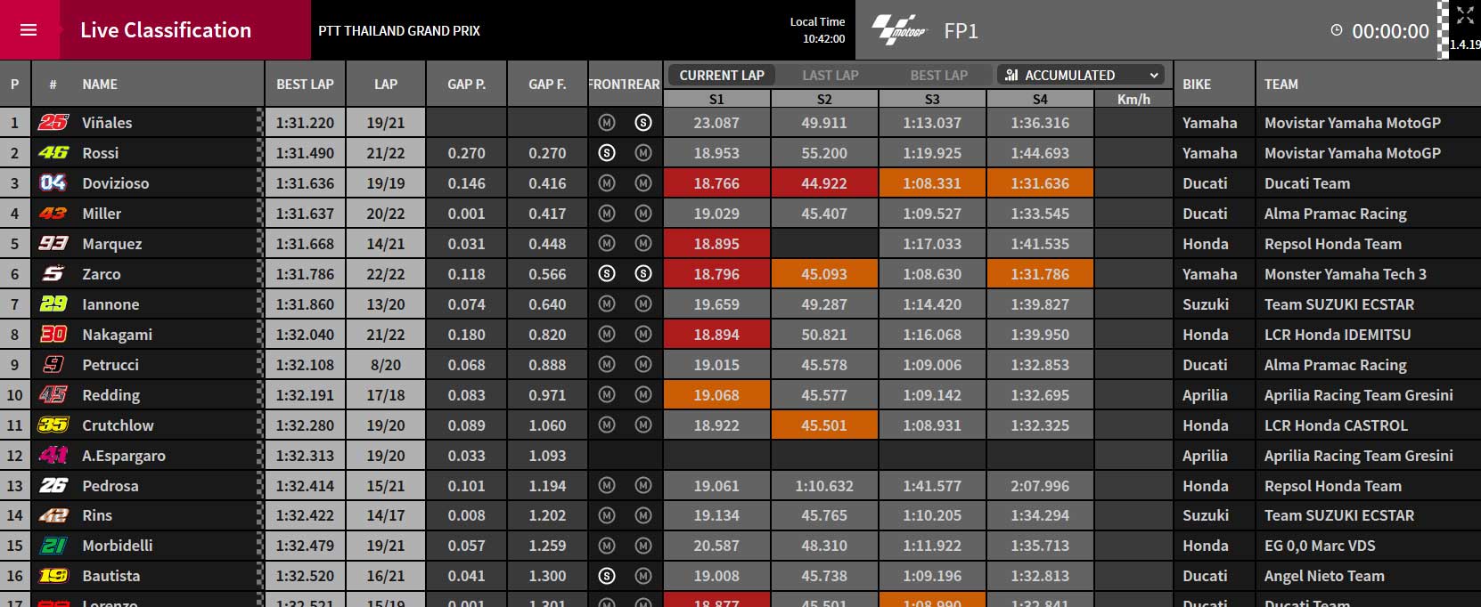Click Rins best lap 1:32.422

(x=305, y=515)
